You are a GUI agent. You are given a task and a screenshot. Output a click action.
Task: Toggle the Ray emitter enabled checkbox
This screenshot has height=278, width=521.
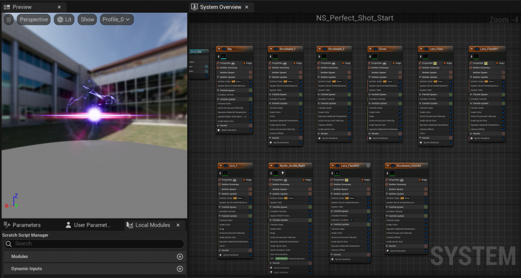[223, 49]
